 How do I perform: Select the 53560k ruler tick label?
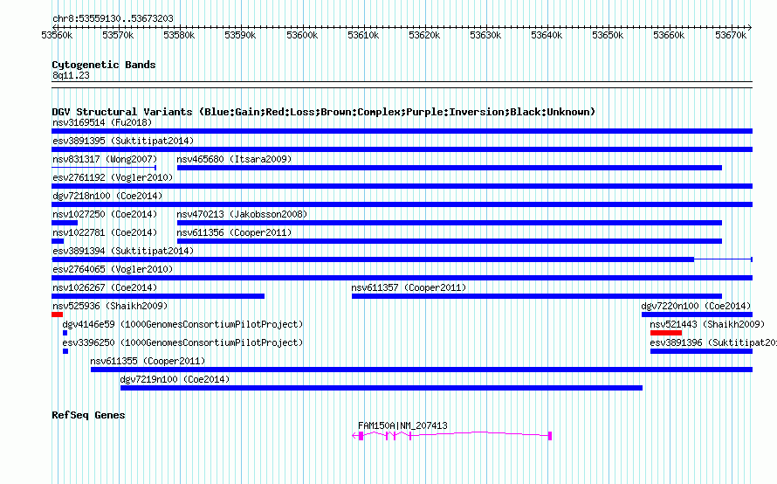(x=57, y=35)
